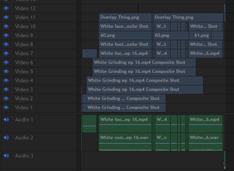The height and width of the screenshot is (171, 234).
Task: Select first Overlay Thing.png clip on Video 11
Action: tap(125, 17)
